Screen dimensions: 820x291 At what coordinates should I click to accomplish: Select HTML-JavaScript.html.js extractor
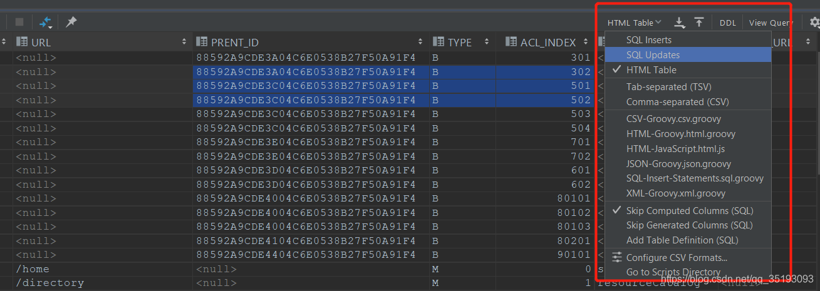688,148
